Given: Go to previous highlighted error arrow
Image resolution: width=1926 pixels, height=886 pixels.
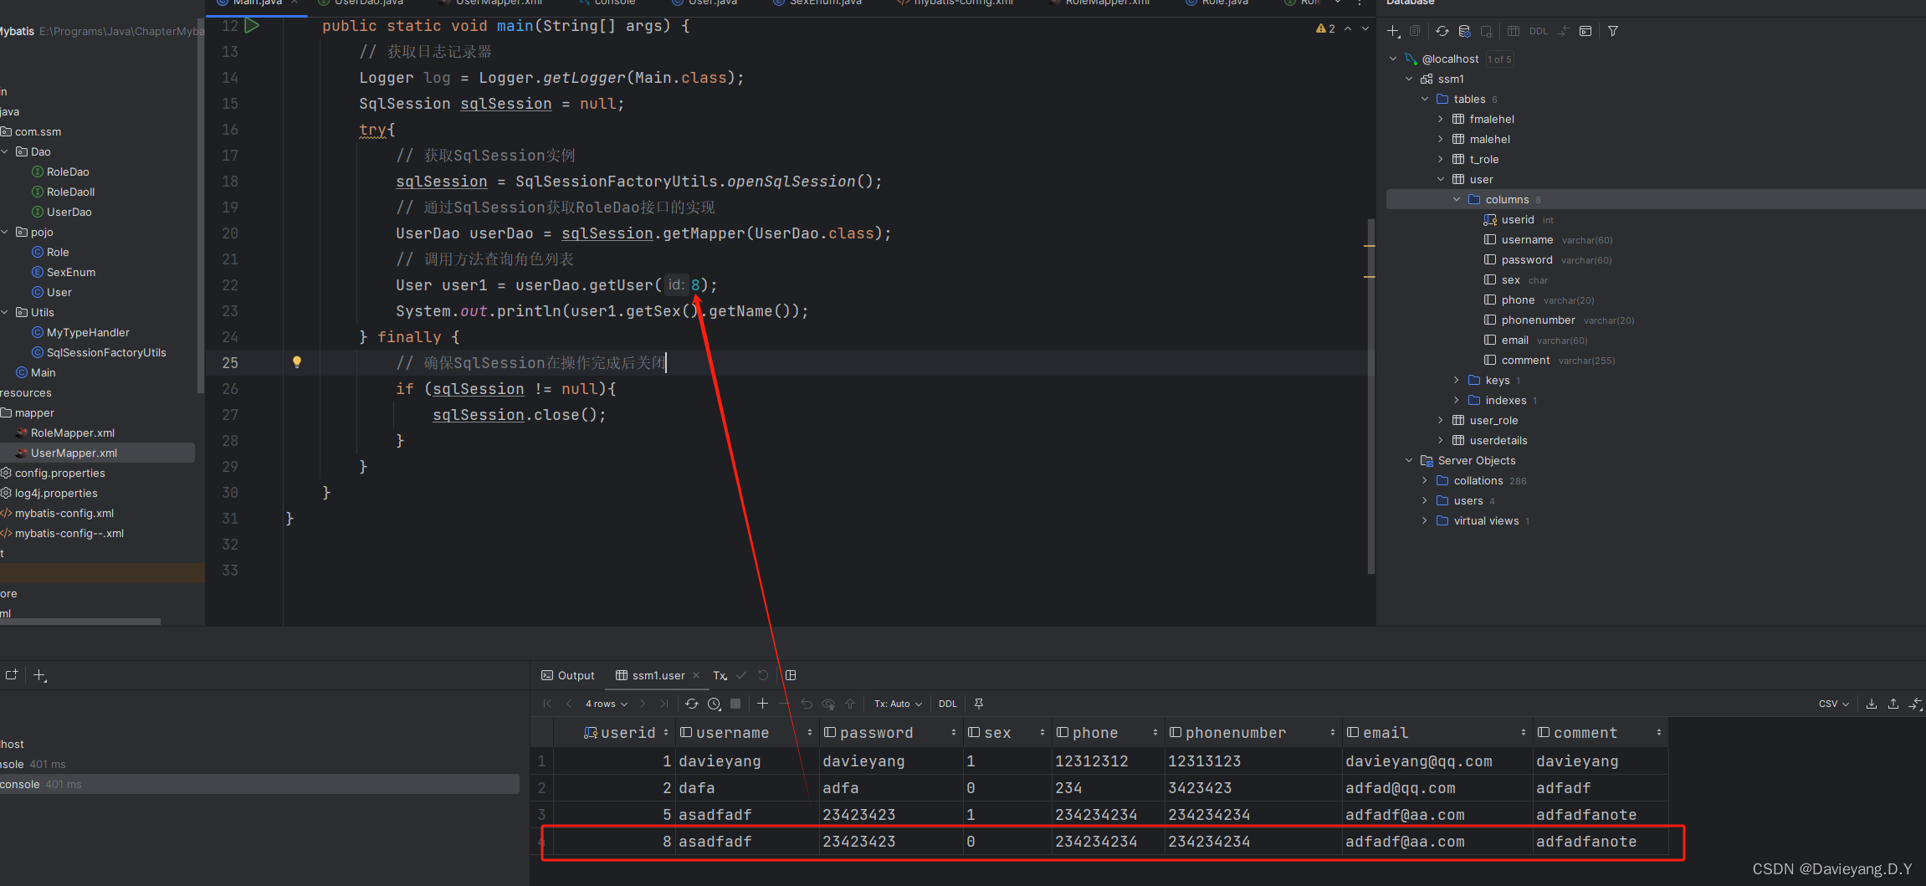Looking at the screenshot, I should [1348, 28].
